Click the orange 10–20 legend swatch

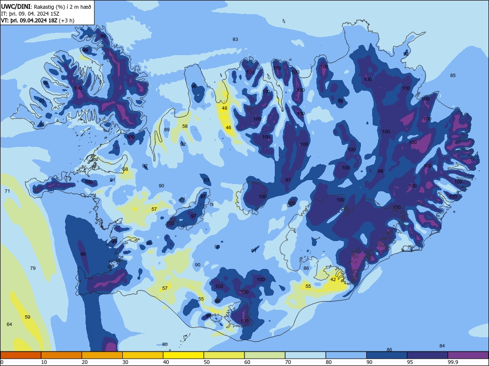(x=62, y=355)
